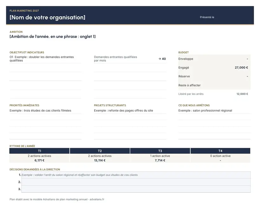Click the engaged amount '27,000 €'

241,68
